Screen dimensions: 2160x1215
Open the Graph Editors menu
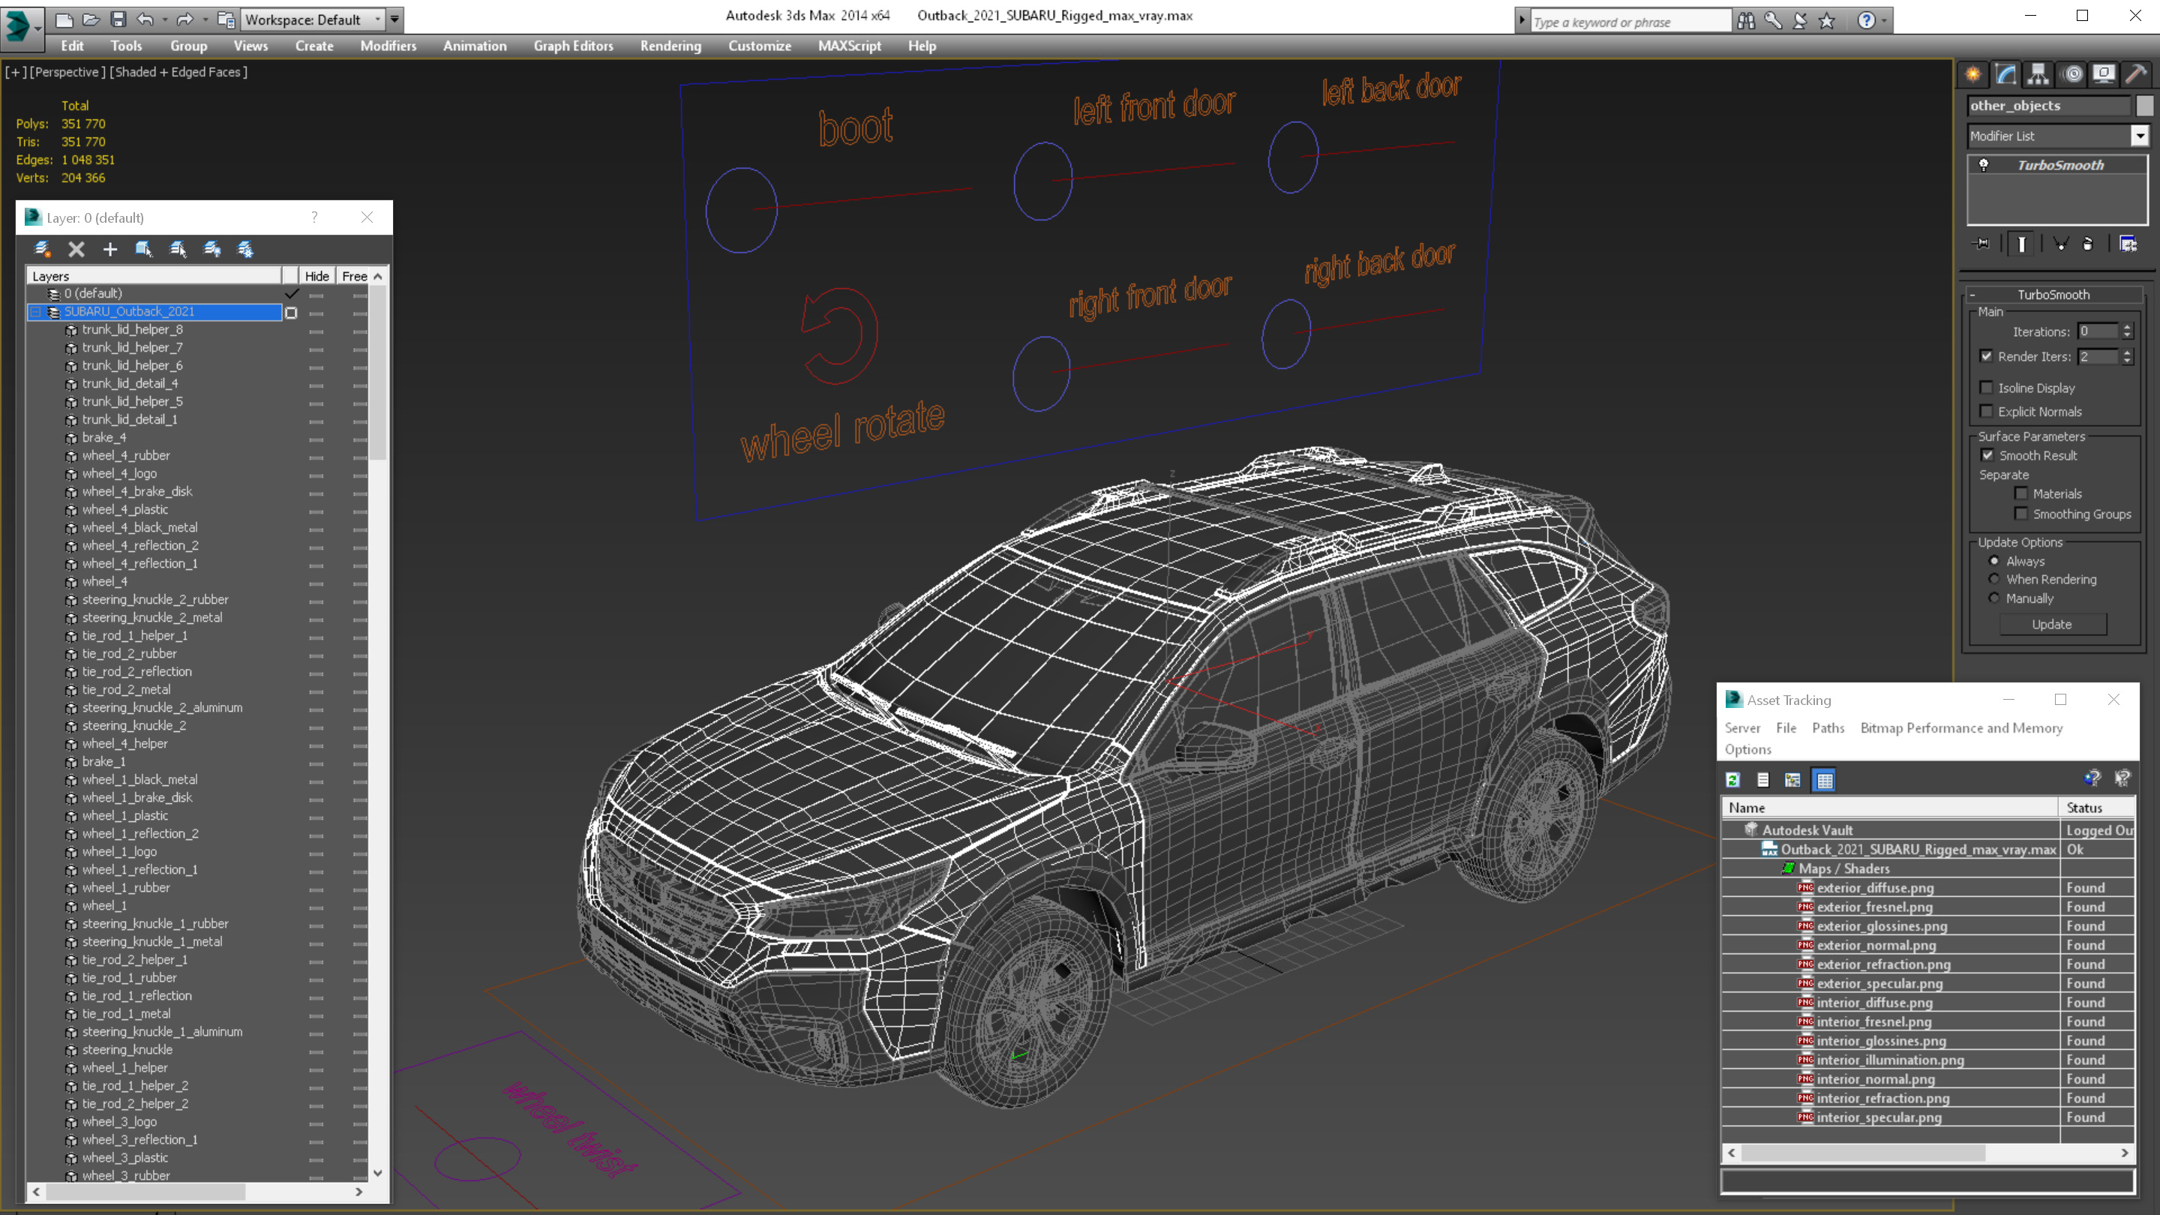[574, 46]
